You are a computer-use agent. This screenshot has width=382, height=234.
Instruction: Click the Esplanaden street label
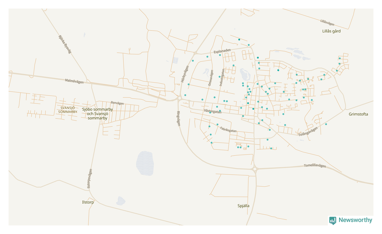click(x=222, y=51)
